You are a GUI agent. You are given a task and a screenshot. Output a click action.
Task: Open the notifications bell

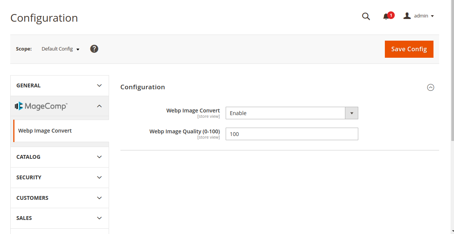tap(385, 16)
